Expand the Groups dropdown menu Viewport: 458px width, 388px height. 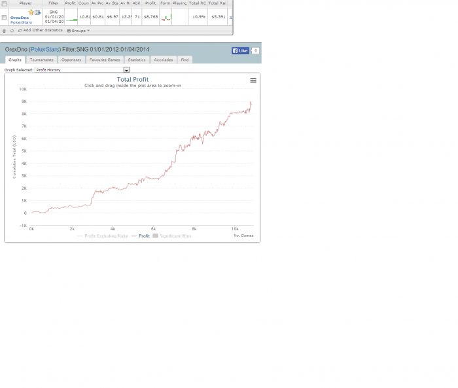point(79,30)
